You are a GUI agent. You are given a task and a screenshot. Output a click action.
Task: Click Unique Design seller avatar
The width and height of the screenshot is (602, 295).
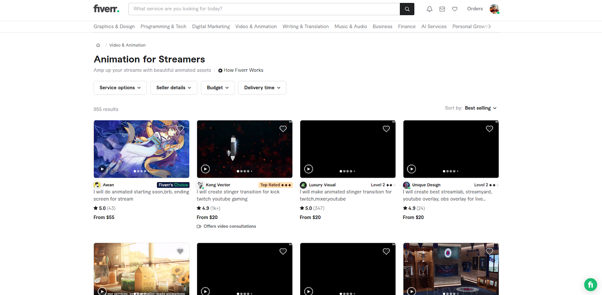click(406, 185)
